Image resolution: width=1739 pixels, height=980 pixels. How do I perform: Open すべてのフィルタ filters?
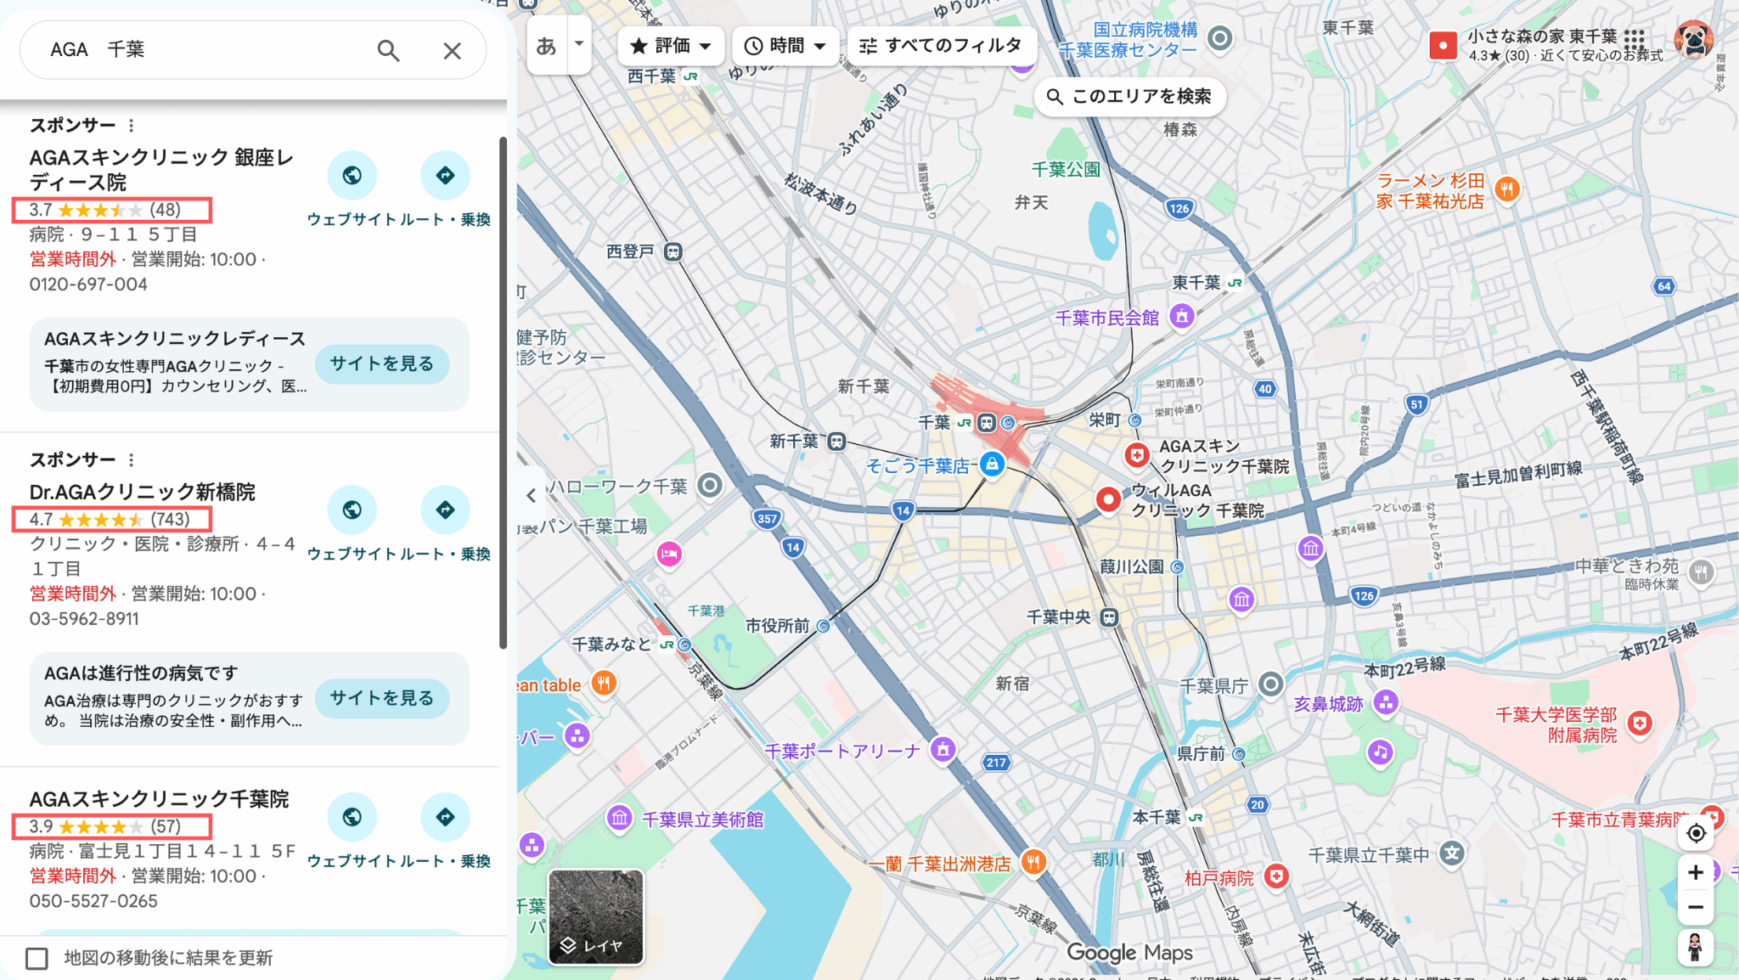pyautogui.click(x=941, y=46)
